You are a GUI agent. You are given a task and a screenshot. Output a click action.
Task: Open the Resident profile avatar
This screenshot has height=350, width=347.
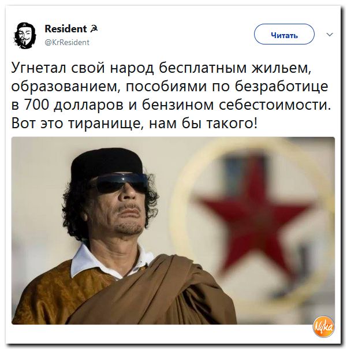click(x=25, y=35)
